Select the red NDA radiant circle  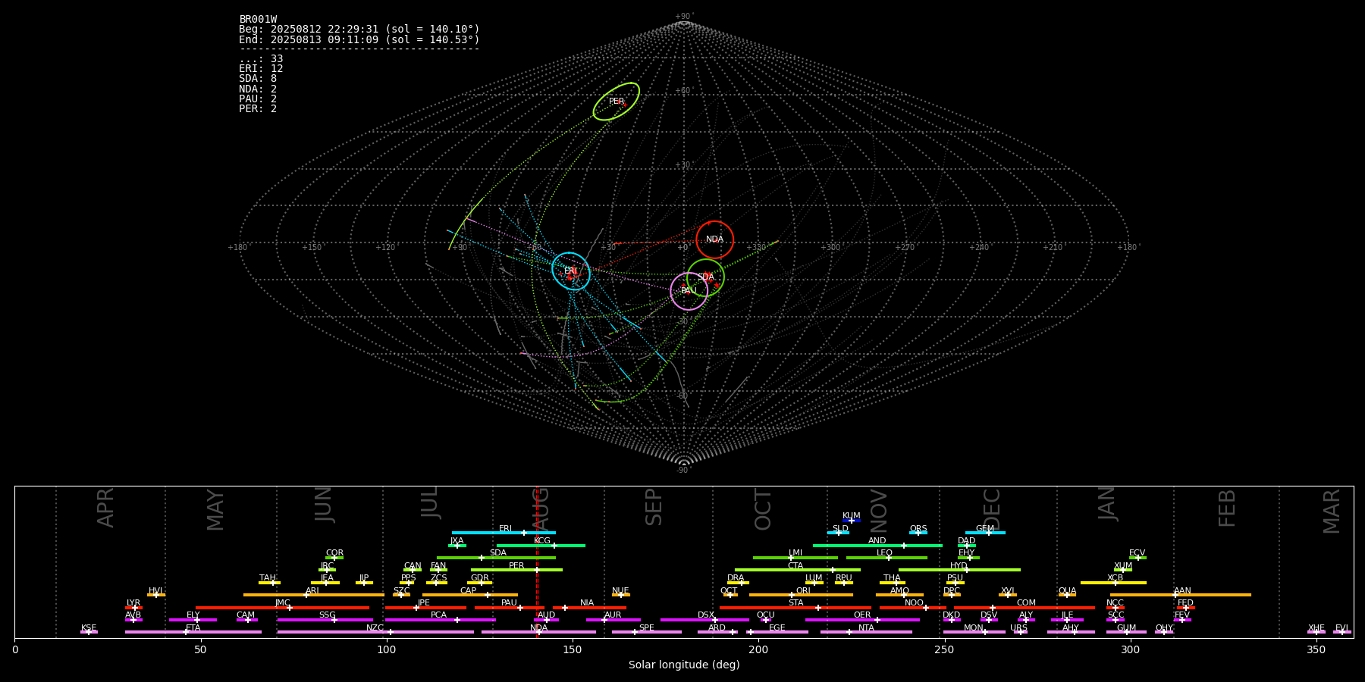(715, 239)
